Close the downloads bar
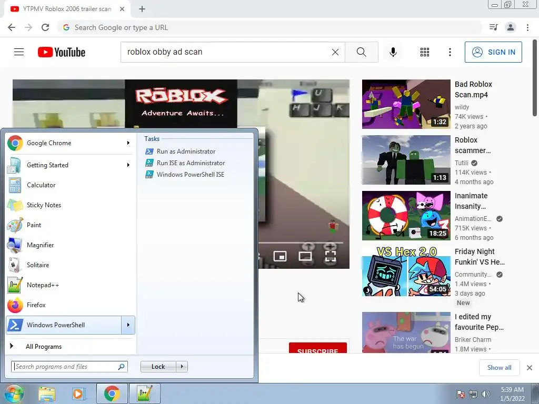539x404 pixels. pyautogui.click(x=530, y=368)
